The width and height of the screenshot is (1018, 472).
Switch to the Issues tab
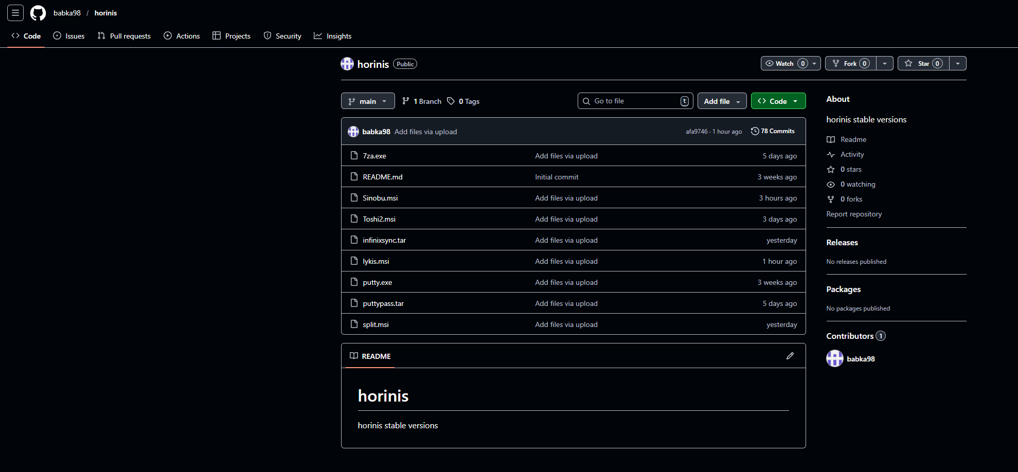click(x=69, y=36)
